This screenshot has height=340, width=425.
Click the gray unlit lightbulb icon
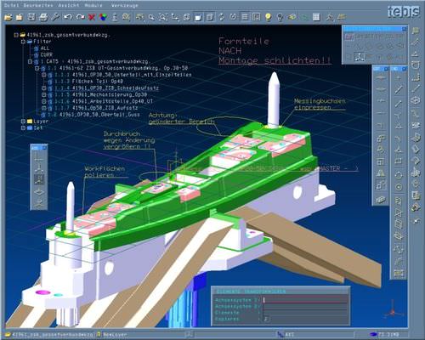pos(280,17)
